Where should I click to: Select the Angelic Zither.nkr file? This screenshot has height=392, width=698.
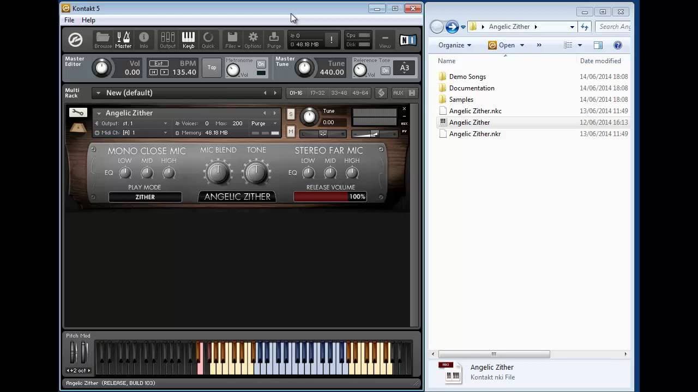tap(475, 134)
